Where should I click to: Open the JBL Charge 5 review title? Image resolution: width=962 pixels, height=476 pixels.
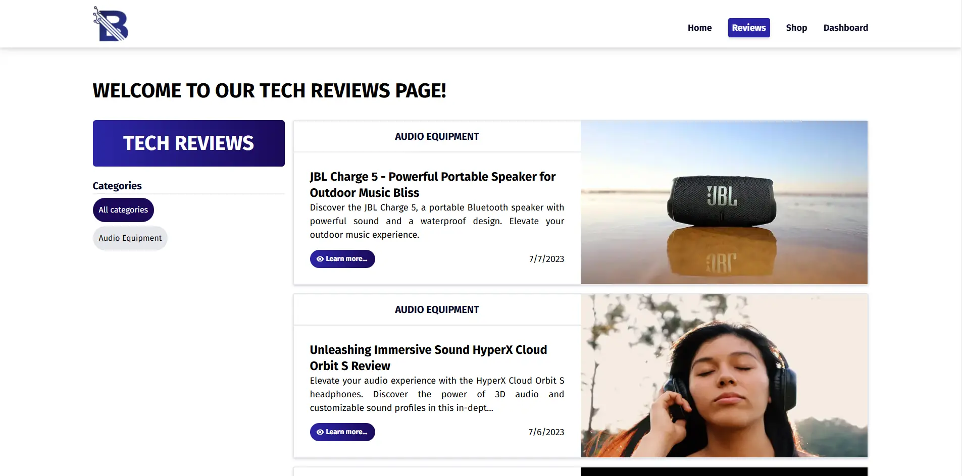[433, 184]
